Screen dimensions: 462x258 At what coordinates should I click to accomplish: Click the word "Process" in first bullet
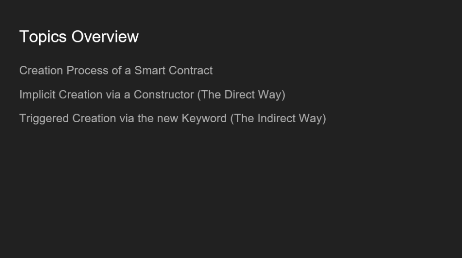[88, 70]
